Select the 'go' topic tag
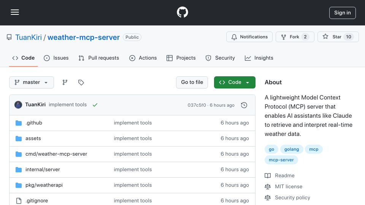Image resolution: width=365 pixels, height=205 pixels. (x=271, y=149)
